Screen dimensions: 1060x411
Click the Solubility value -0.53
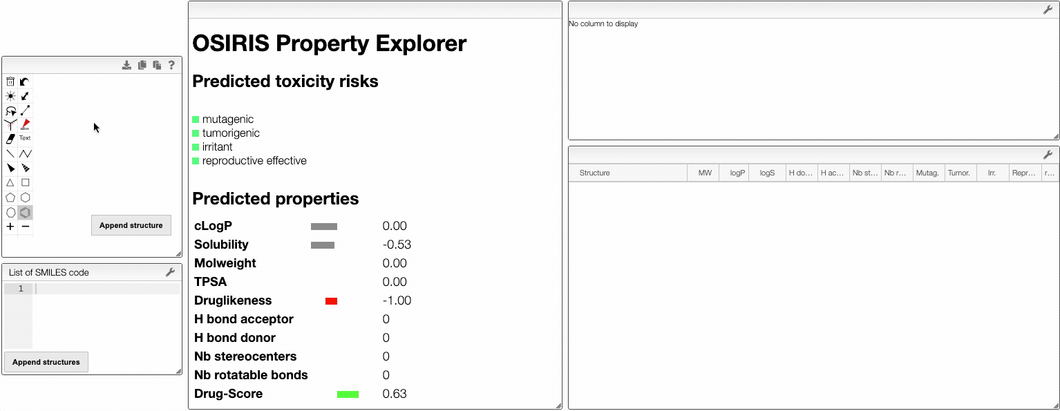click(x=397, y=245)
